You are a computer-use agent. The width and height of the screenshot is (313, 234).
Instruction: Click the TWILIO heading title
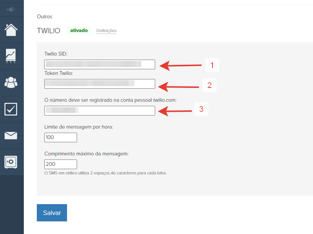coord(48,31)
